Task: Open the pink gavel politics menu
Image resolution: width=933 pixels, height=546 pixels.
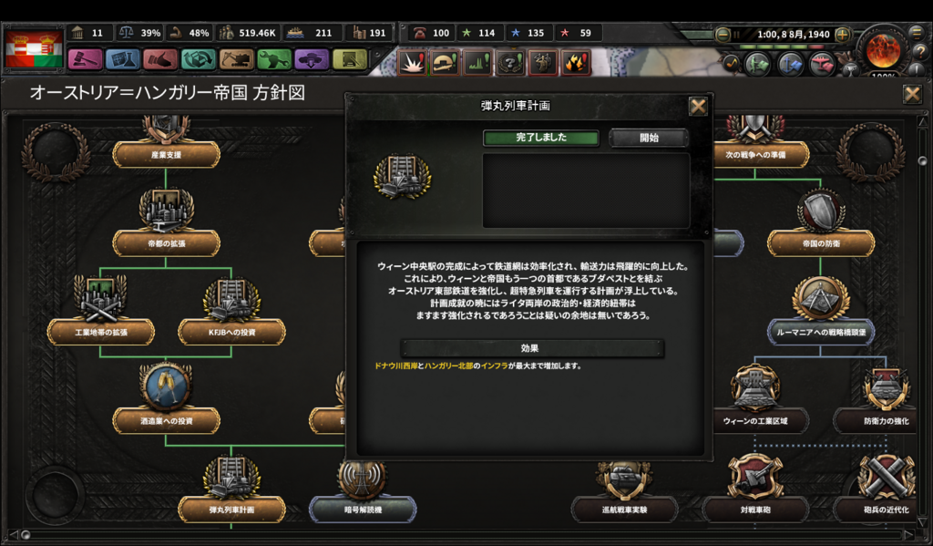Action: point(85,59)
